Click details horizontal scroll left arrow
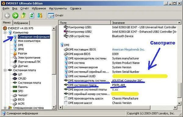The image size is (183, 117). pos(61,107)
